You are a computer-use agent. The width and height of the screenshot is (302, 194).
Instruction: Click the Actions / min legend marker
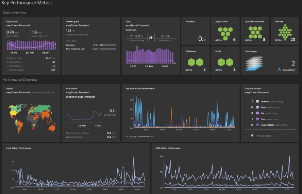(x=7, y=58)
